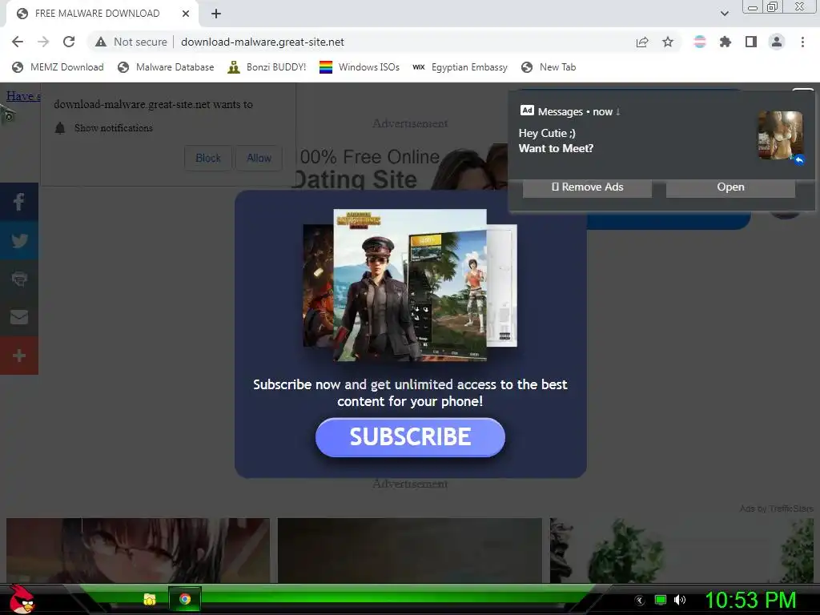The image size is (820, 615).
Task: Click the Twitter share sidebar icon
Action: point(19,240)
